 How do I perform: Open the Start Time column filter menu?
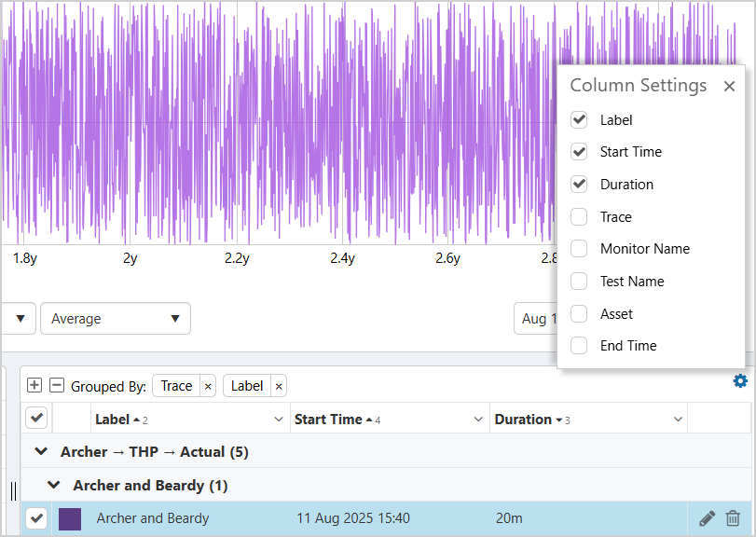479,420
